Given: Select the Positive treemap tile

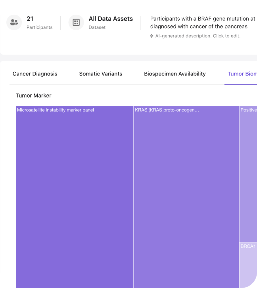Looking at the screenshot, I should click(248, 174).
